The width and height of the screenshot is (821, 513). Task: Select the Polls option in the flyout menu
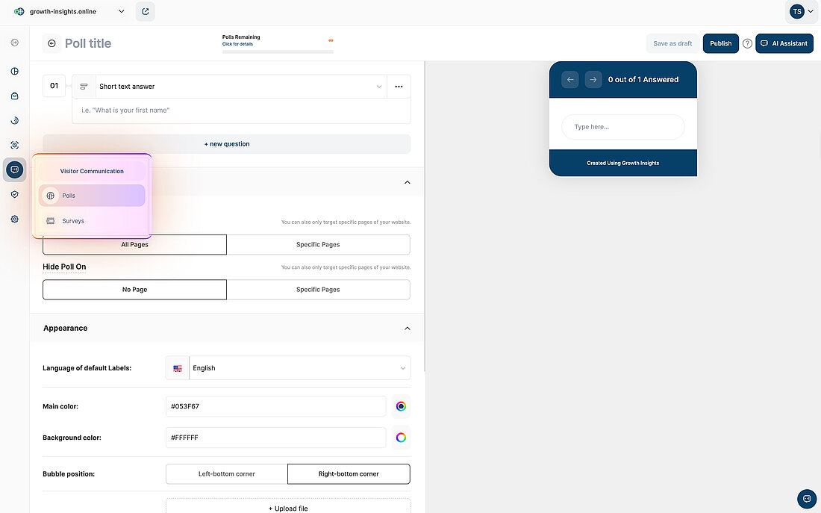(x=91, y=195)
